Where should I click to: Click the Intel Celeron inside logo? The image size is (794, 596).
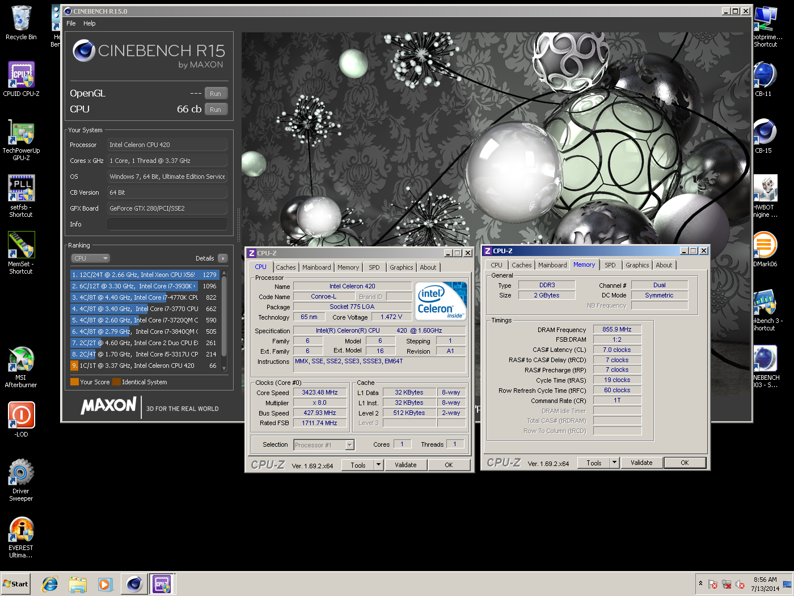pos(441,301)
